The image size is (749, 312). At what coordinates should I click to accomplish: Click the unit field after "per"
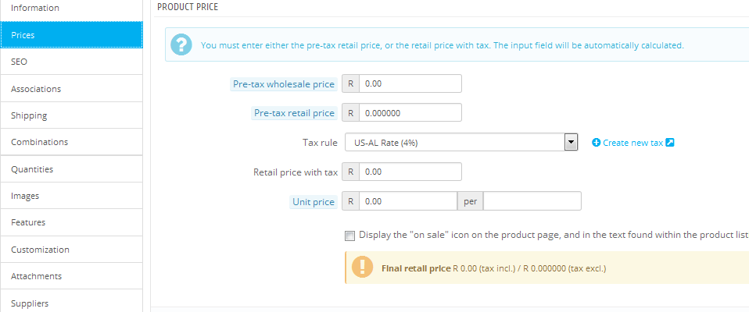tap(532, 201)
